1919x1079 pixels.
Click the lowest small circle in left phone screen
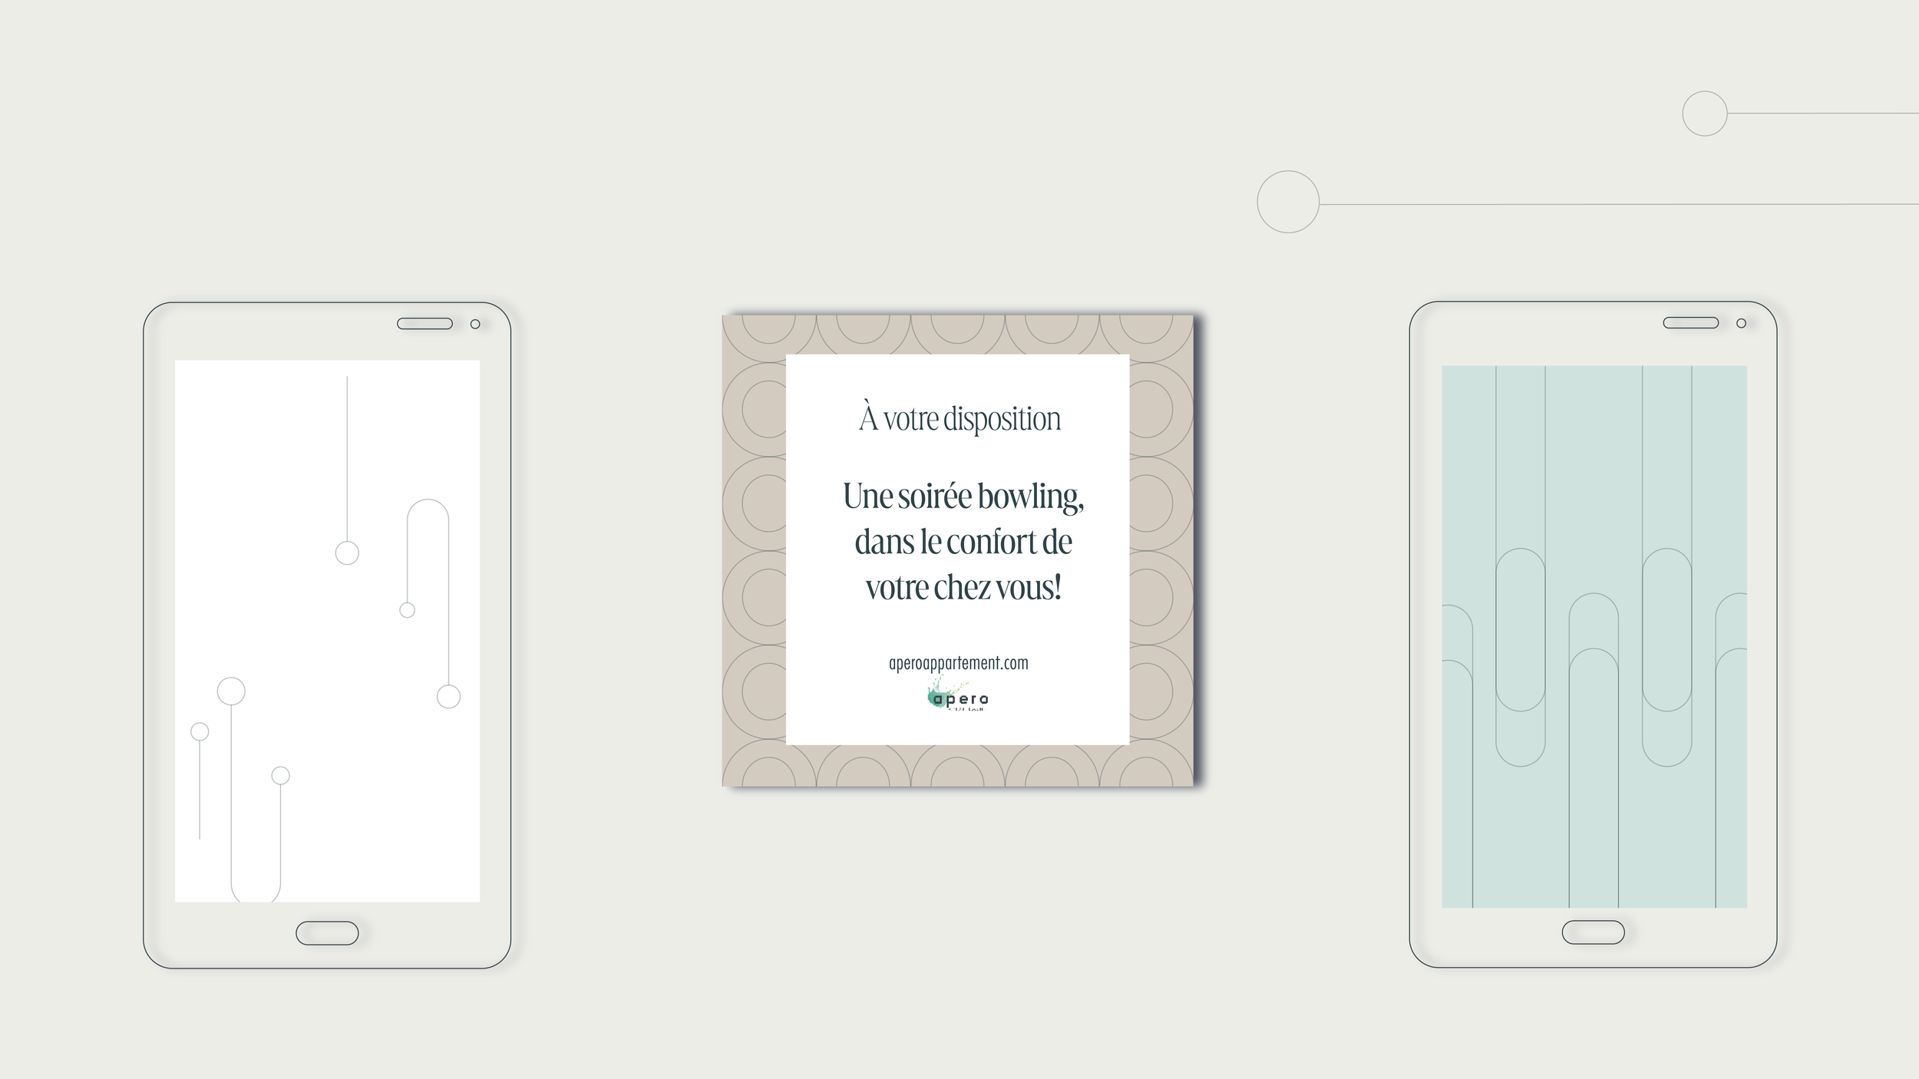tap(280, 776)
